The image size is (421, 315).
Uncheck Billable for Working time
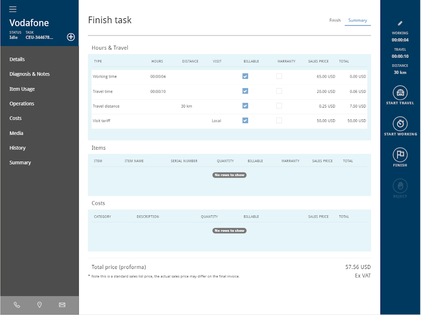click(245, 76)
